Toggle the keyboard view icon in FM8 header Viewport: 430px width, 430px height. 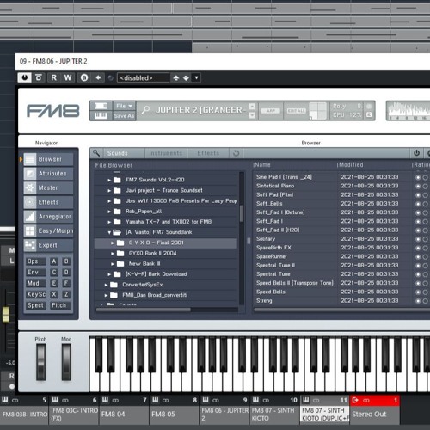tap(101, 115)
